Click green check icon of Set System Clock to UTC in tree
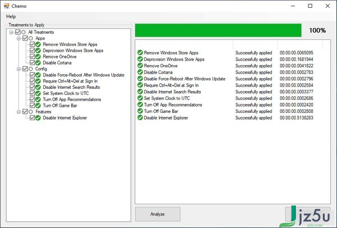 [38, 93]
